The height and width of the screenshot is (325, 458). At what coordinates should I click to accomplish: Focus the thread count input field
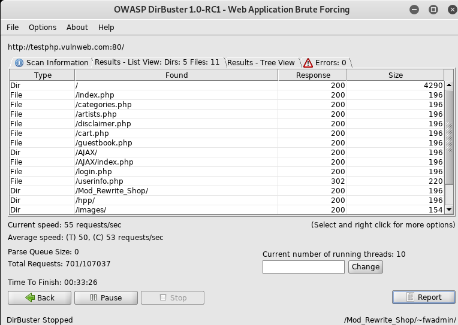(x=303, y=267)
